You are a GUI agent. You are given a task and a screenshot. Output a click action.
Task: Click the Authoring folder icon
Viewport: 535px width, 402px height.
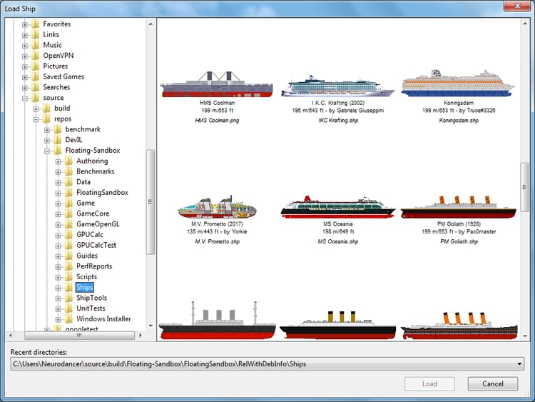(x=69, y=161)
